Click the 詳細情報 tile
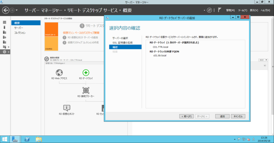 point(51,44)
